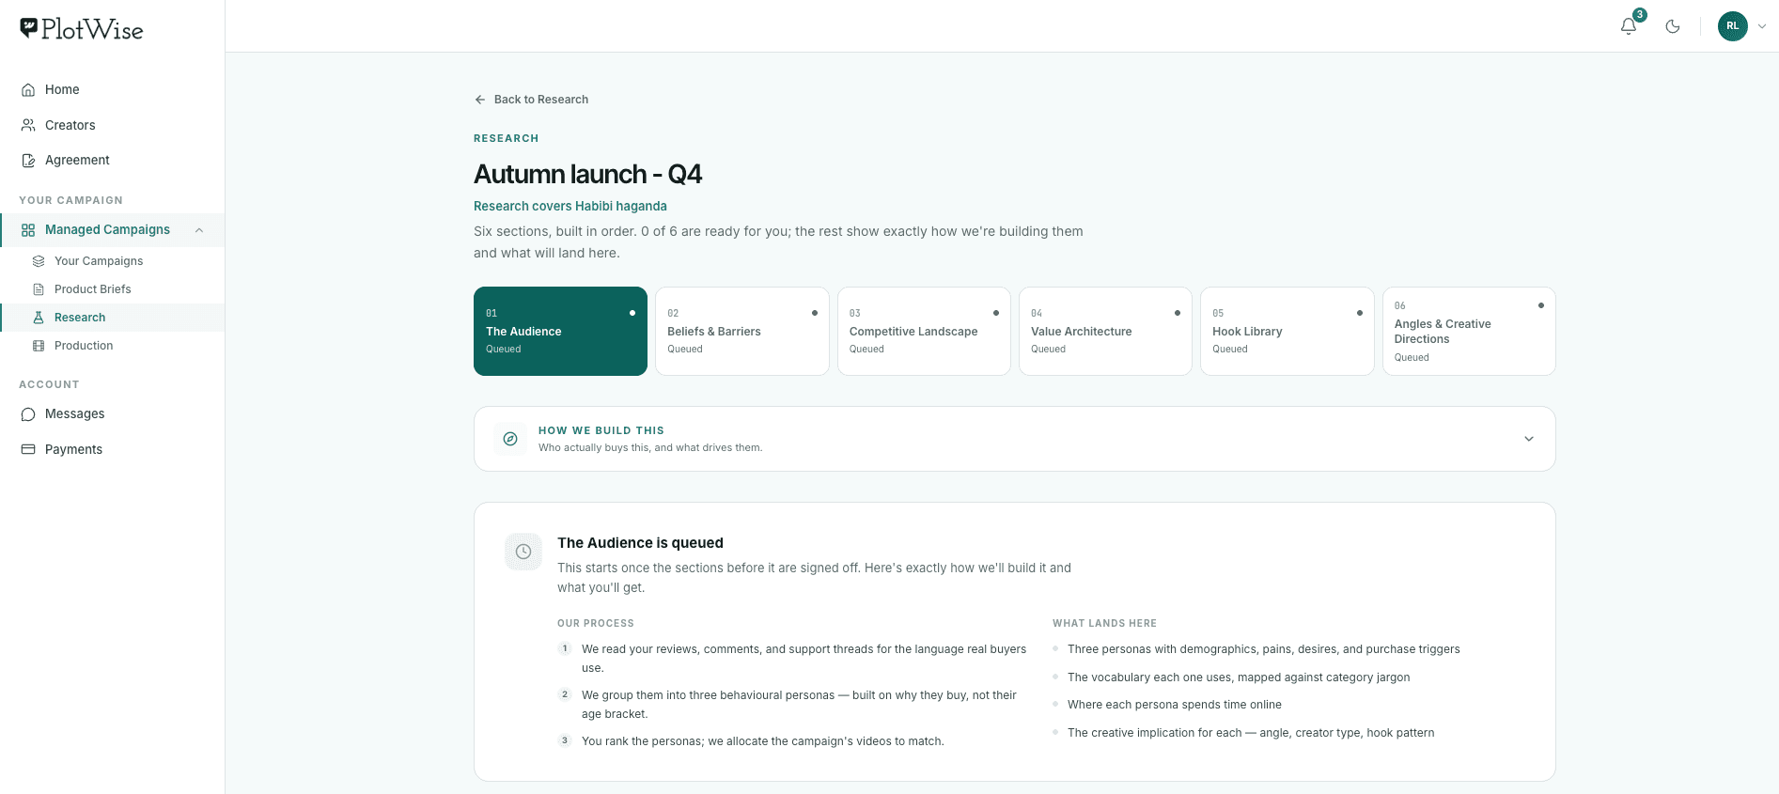Click the Home house icon

(28, 90)
